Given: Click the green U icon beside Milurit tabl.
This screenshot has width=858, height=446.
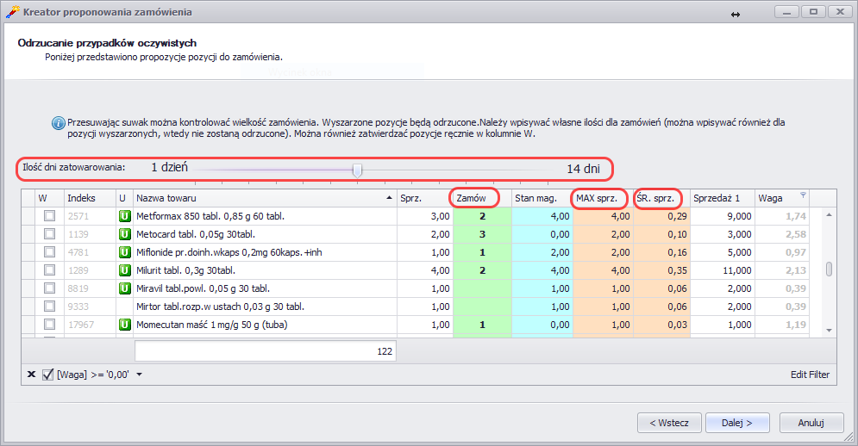Looking at the screenshot, I should [x=124, y=270].
